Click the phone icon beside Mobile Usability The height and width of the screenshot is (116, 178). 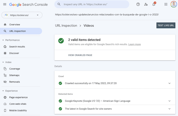[x=5, y=111]
